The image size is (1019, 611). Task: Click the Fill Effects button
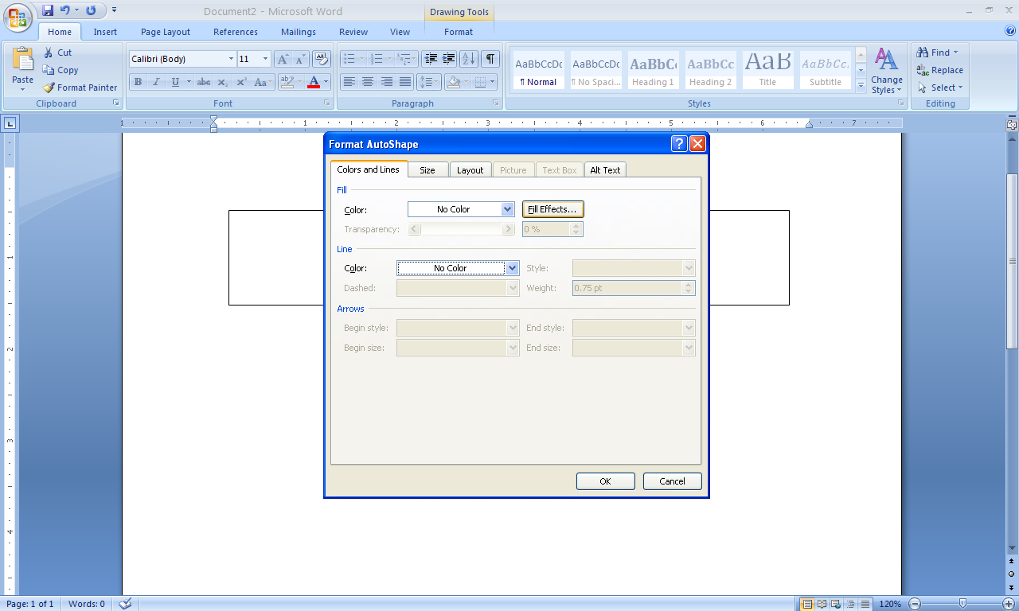point(552,209)
